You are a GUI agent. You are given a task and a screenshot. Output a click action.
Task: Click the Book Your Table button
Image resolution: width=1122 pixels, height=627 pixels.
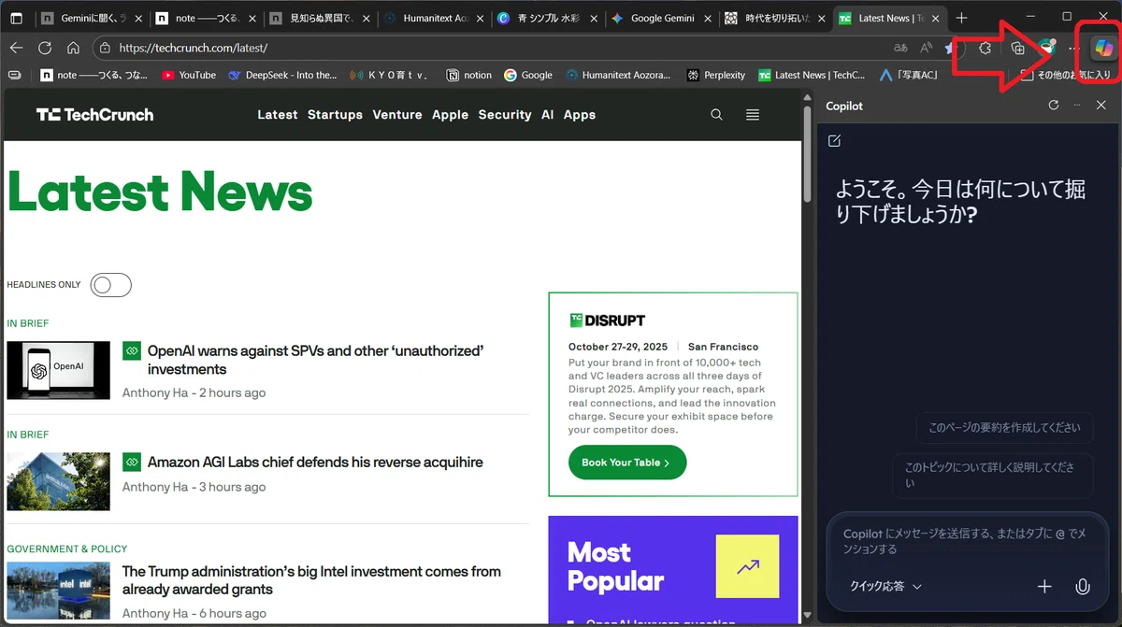627,463
